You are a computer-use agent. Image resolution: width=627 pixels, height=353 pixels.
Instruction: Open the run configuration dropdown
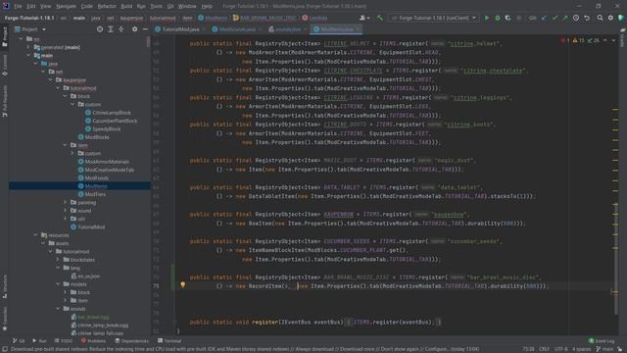tap(433, 18)
